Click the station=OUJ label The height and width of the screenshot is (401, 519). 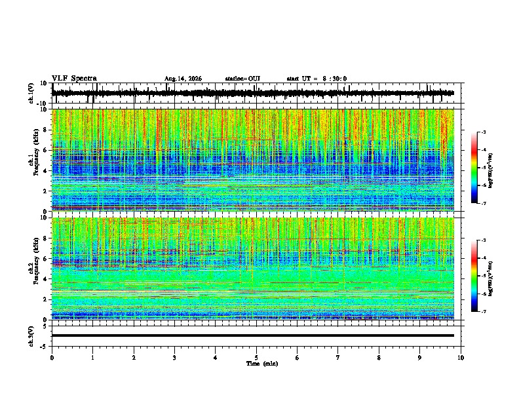click(x=242, y=79)
